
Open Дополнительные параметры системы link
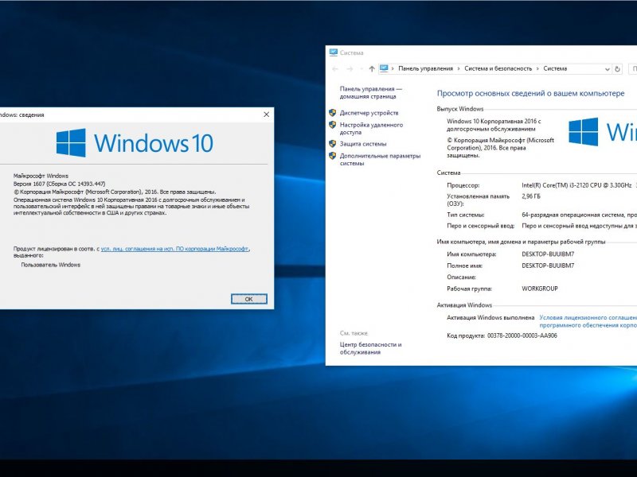click(x=380, y=160)
